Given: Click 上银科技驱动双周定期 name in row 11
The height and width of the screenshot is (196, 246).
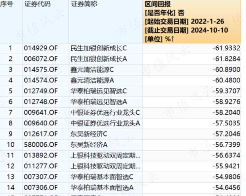Looking at the screenshot, I should click(105, 155).
